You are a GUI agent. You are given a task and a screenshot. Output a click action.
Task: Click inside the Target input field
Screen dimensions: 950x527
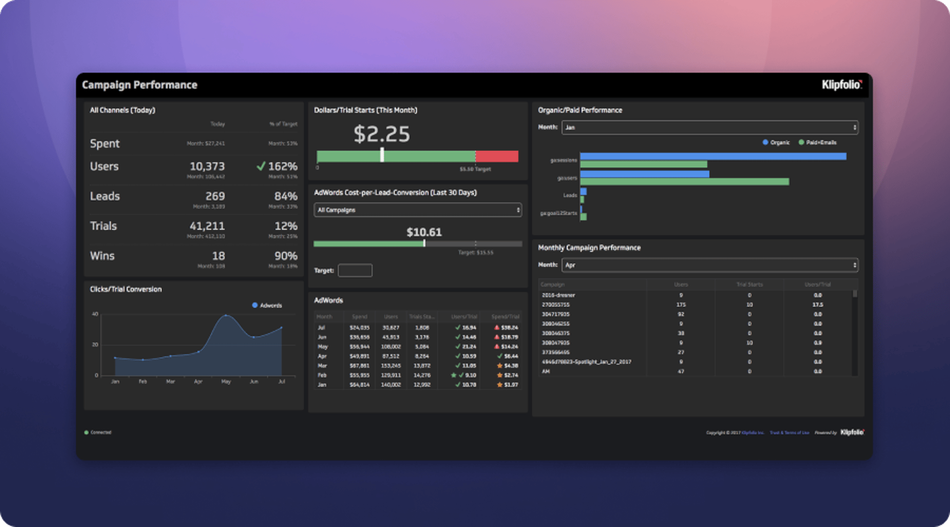point(355,270)
